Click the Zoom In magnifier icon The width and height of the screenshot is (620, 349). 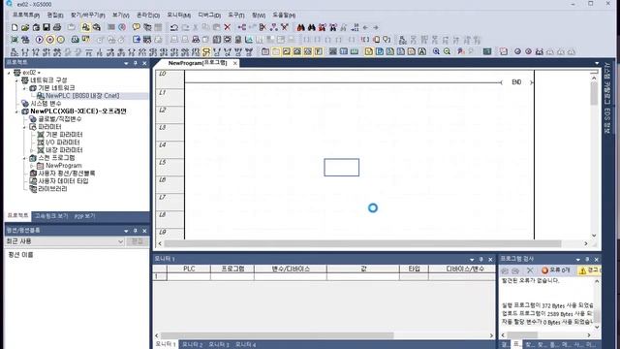point(436,51)
